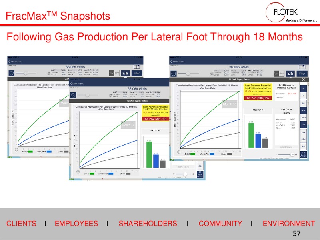Image resolution: width=320 pixels, height=240 pixels.
Task: Adjust top slider in front 12-month window
Action: click(87, 95)
